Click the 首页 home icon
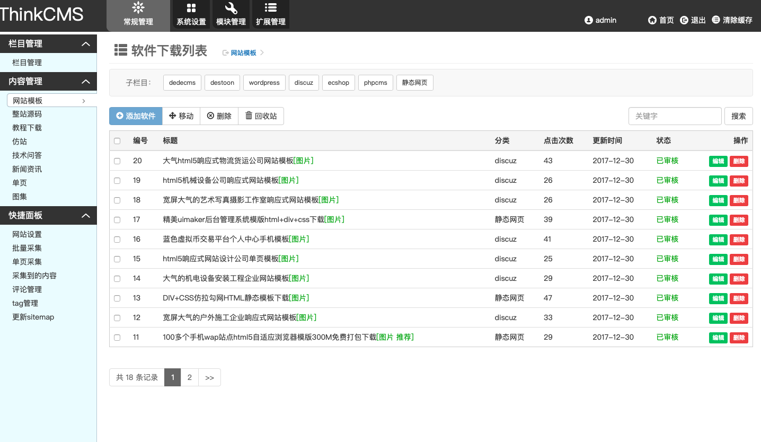Viewport: 761px width, 442px height. coord(652,20)
